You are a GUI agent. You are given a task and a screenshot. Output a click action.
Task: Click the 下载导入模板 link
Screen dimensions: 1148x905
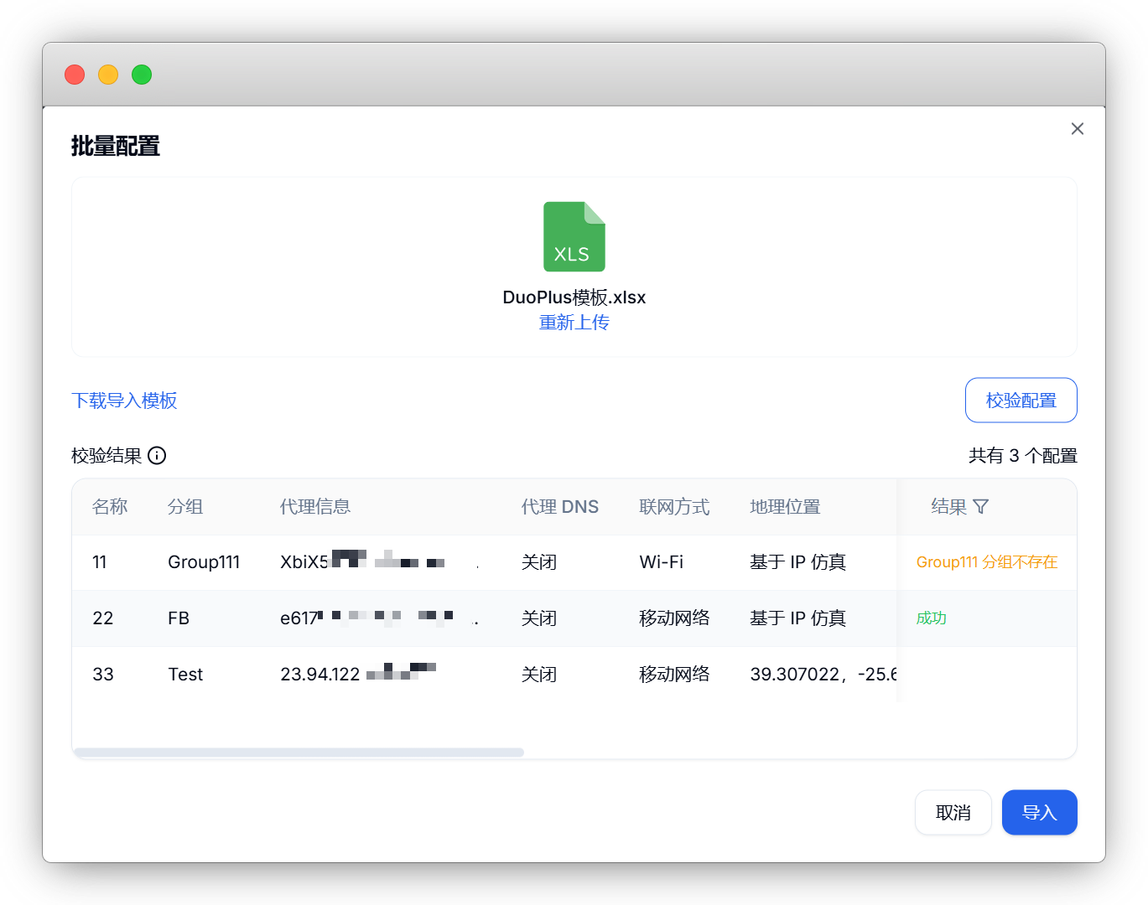124,401
